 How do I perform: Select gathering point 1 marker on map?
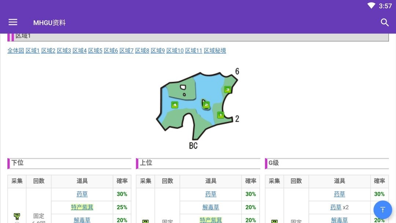point(220,115)
